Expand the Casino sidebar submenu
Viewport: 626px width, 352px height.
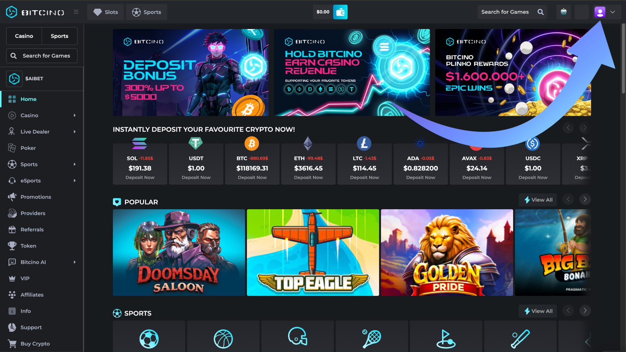pyautogui.click(x=75, y=115)
